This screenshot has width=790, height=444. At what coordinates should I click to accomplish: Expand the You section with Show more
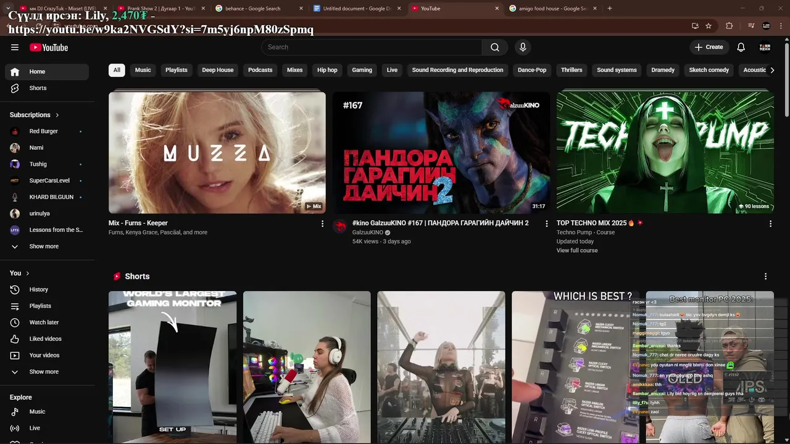(x=47, y=372)
